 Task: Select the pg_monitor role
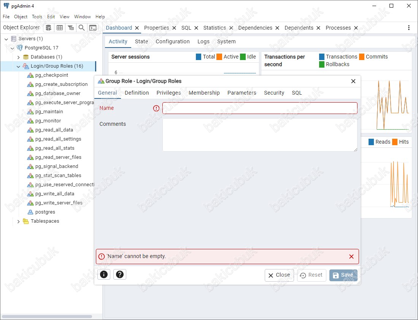[x=48, y=121]
